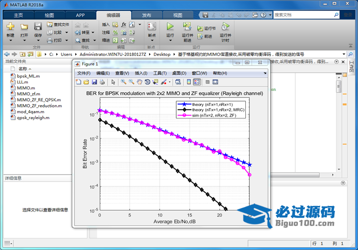Click the browse for folder icon
Screen dimensions: 358x250
coord(30,54)
